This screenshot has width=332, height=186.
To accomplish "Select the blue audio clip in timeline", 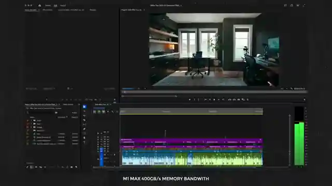I will coord(148,159).
